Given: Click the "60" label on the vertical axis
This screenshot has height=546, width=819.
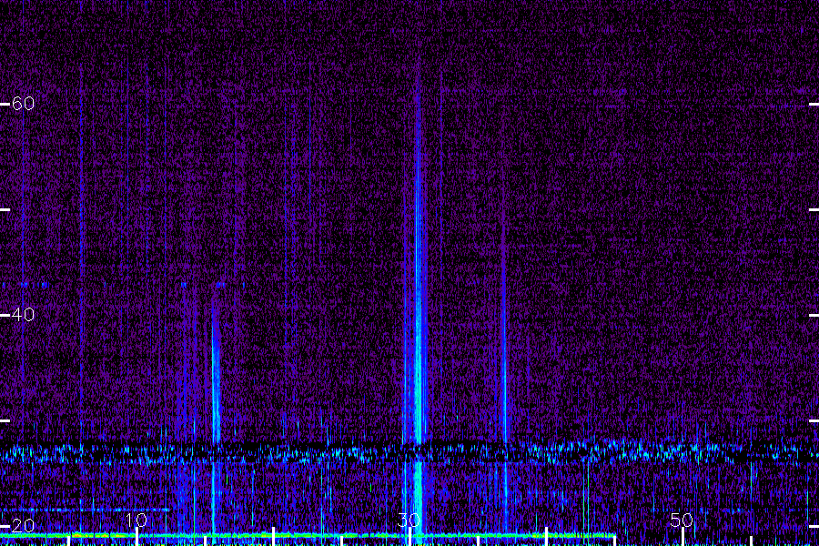Looking at the screenshot, I should point(23,104).
